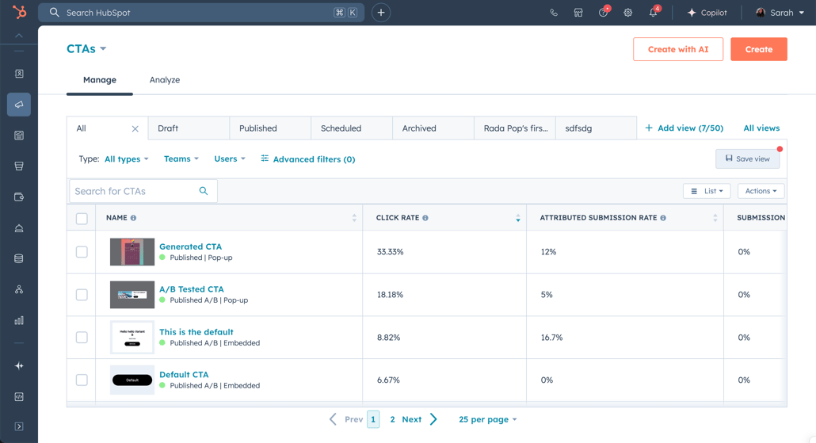This screenshot has width=816, height=443.
Task: Sort by the NAME column arrows
Action: click(354, 218)
